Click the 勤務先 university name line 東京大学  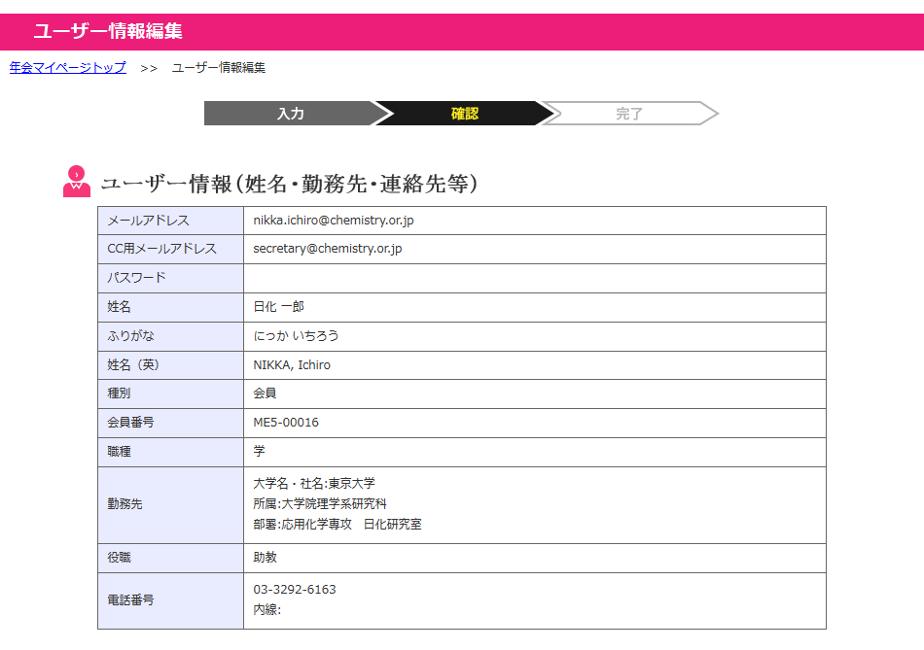(x=314, y=483)
